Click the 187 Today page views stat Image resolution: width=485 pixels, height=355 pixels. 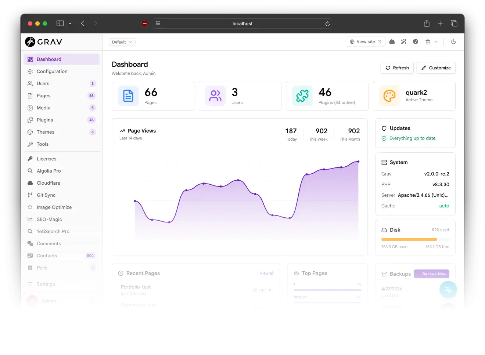[291, 134]
